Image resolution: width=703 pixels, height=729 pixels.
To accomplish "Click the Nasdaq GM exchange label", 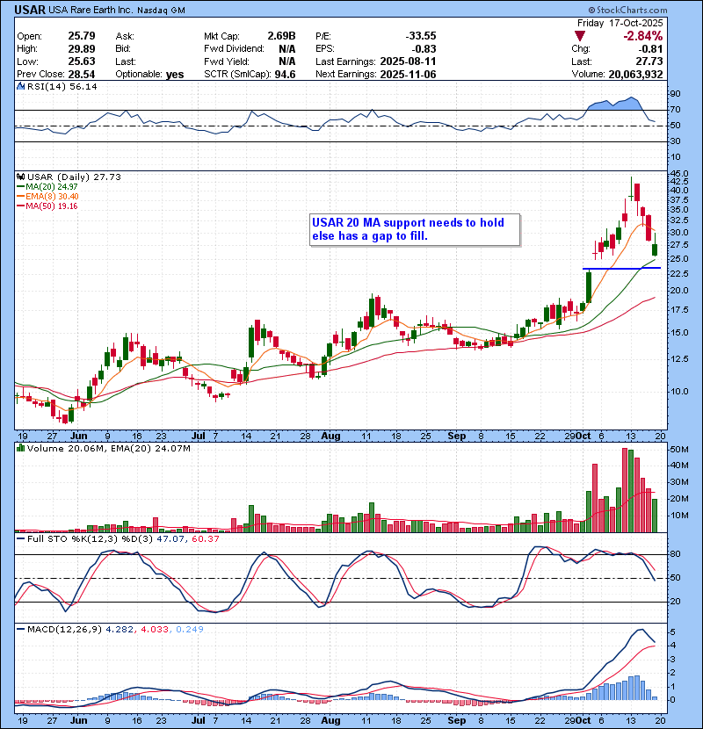I will point(161,11).
